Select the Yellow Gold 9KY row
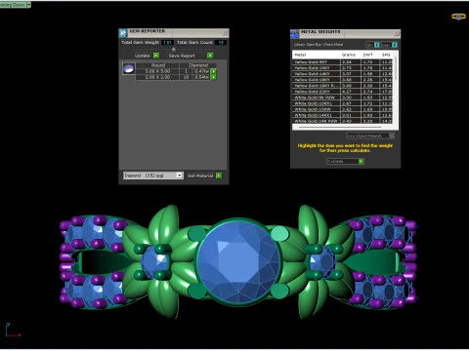 point(343,61)
